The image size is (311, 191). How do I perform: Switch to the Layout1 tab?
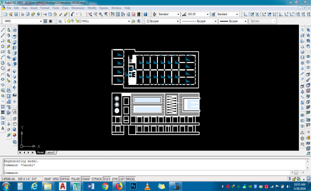click(51, 152)
